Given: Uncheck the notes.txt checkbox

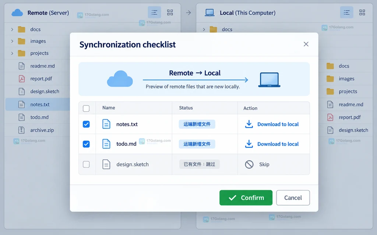Looking at the screenshot, I should pyautogui.click(x=86, y=124).
